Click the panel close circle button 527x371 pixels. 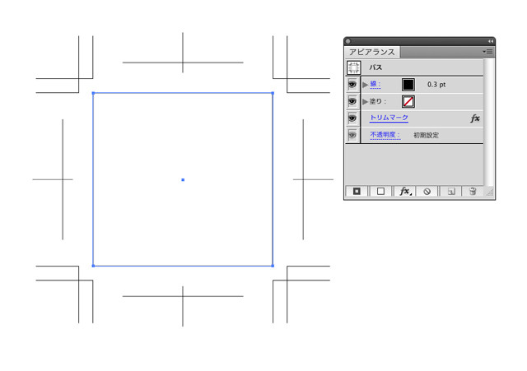(x=348, y=41)
